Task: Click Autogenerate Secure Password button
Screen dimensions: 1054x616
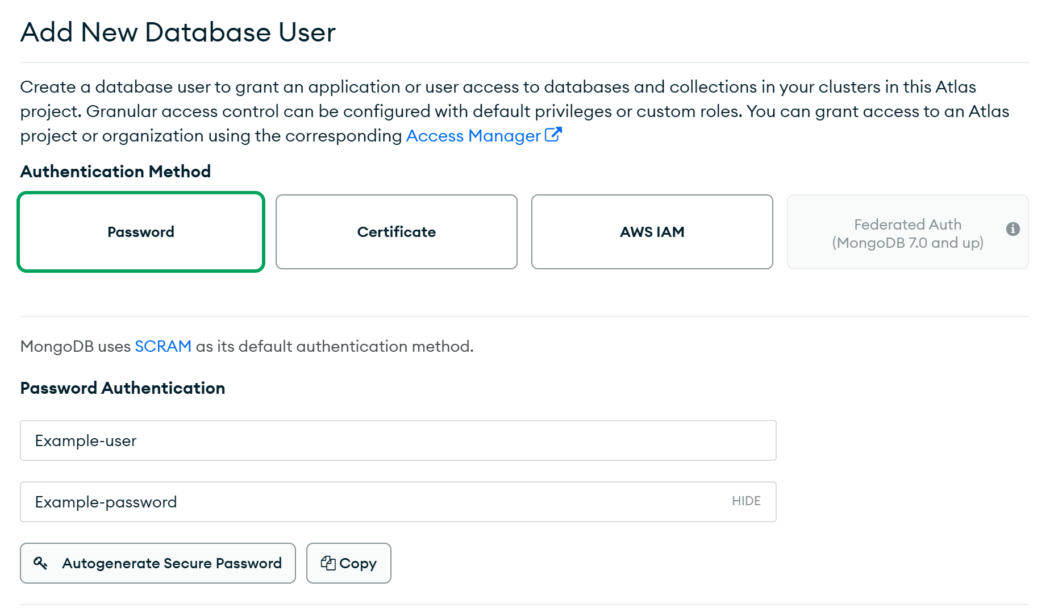Action: point(158,563)
